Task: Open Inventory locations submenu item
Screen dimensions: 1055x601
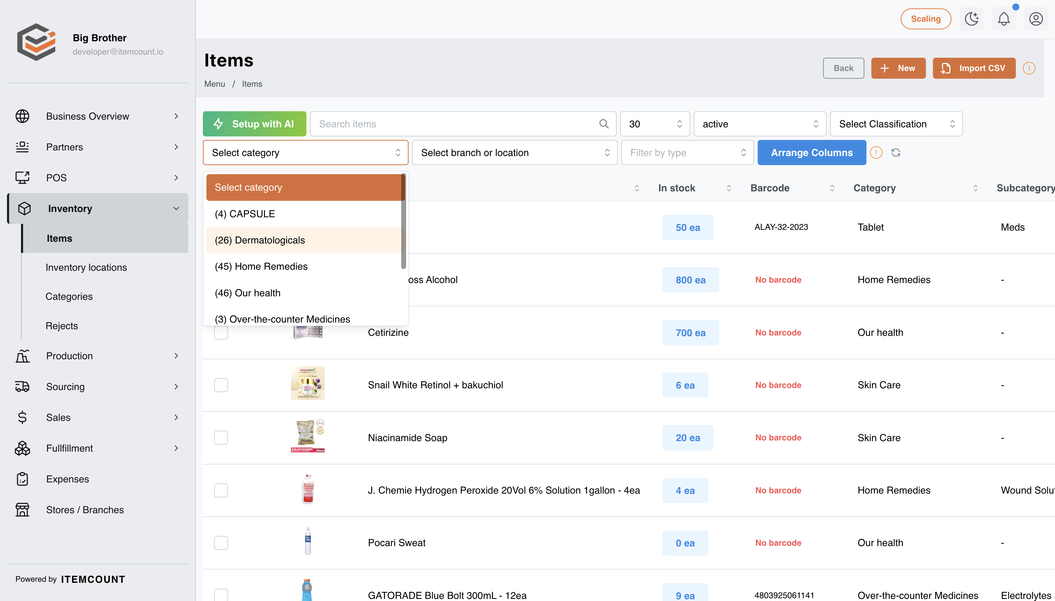Action: tap(86, 268)
